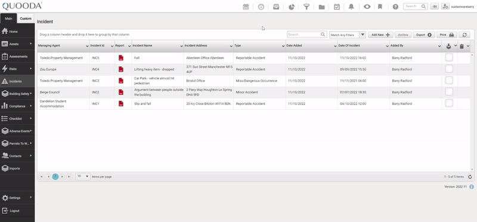The image size is (477, 222).
Task: Sort by Date Of Incident column header
Action: tap(349, 46)
